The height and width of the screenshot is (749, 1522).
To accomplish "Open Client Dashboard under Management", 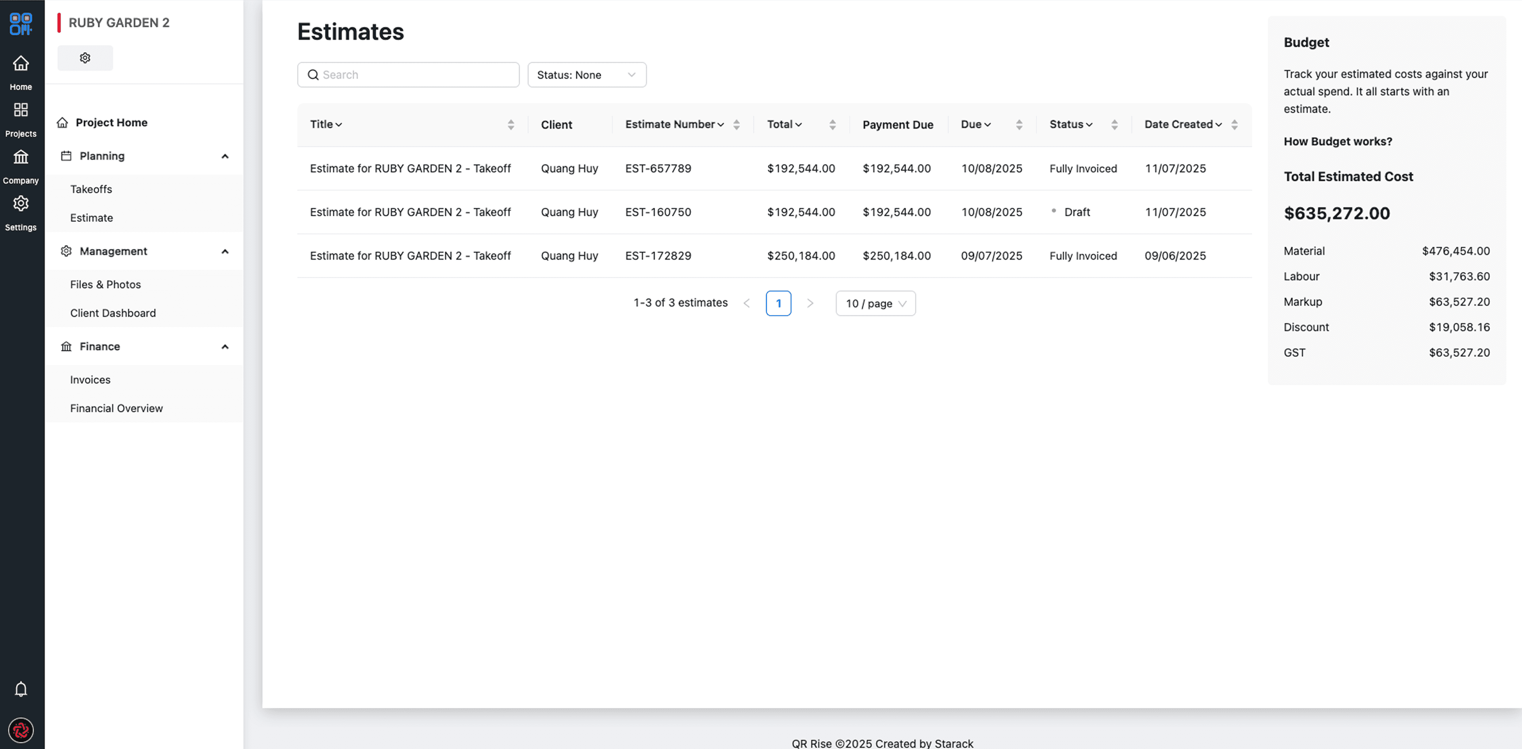I will point(113,313).
